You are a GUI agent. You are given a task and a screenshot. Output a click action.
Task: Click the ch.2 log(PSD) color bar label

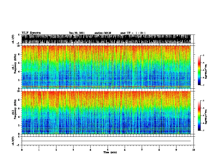206,117
